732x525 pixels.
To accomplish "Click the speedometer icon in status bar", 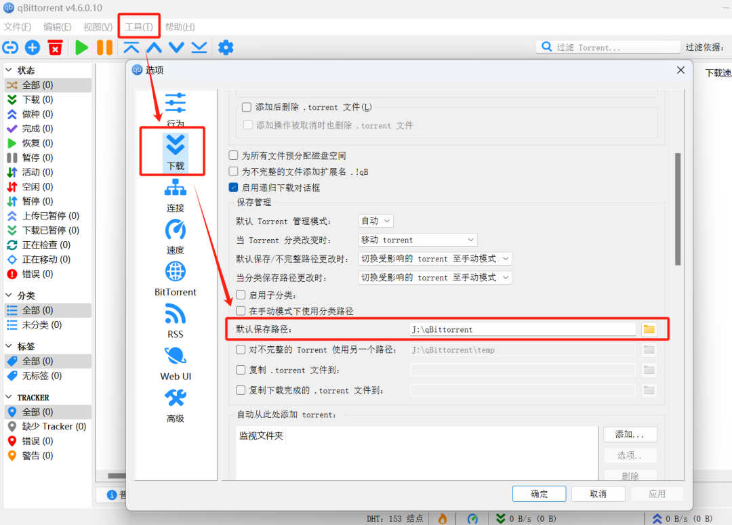I will 472,518.
